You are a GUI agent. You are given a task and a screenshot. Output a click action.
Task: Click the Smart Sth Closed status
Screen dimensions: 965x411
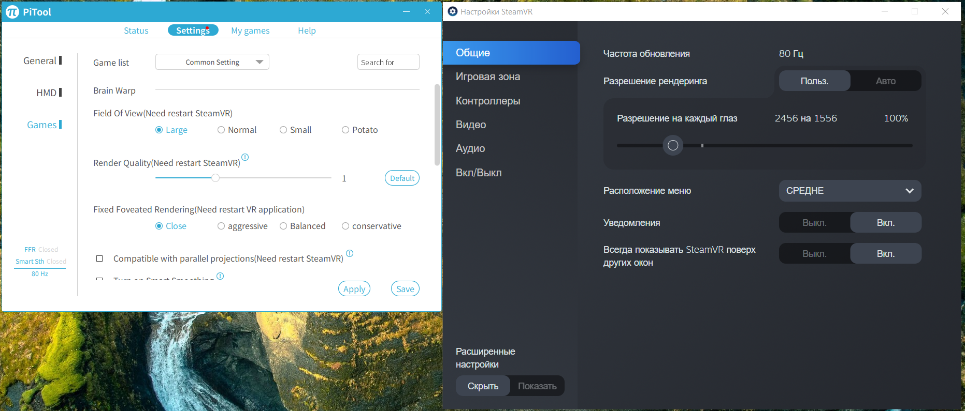tap(41, 261)
